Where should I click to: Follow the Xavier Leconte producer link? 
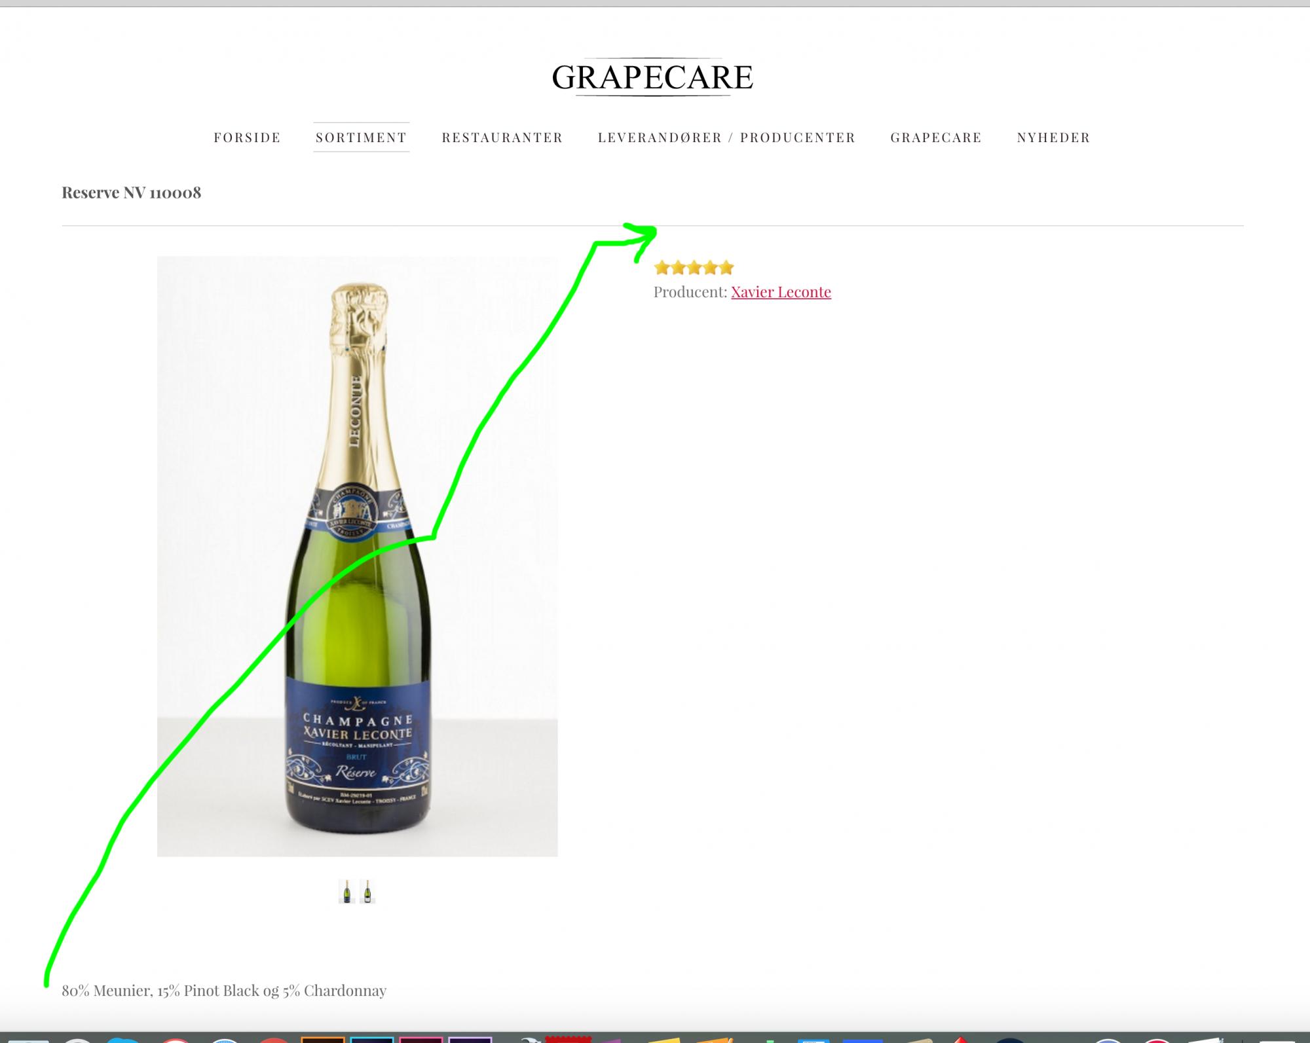tap(781, 292)
